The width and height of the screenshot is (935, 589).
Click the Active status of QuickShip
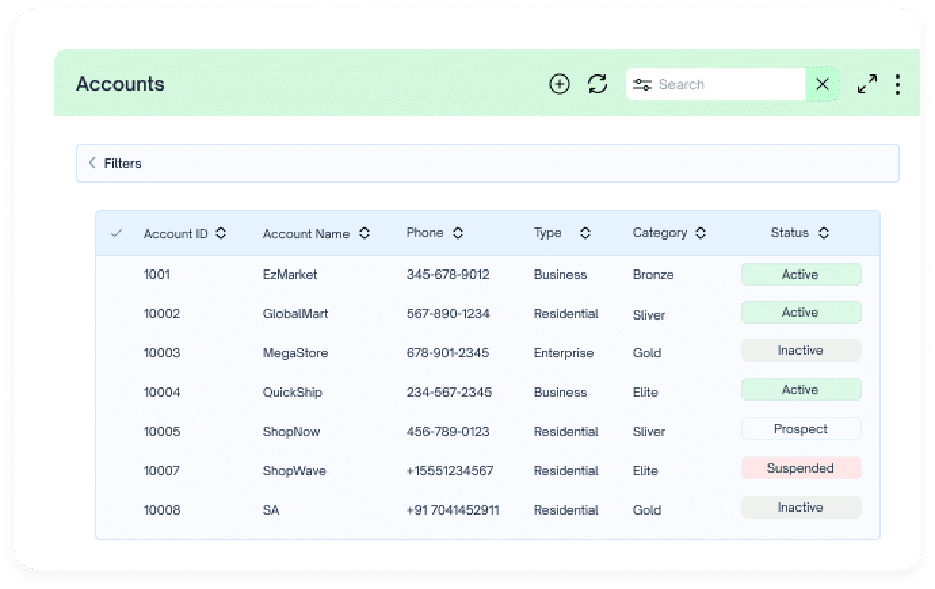(x=801, y=389)
